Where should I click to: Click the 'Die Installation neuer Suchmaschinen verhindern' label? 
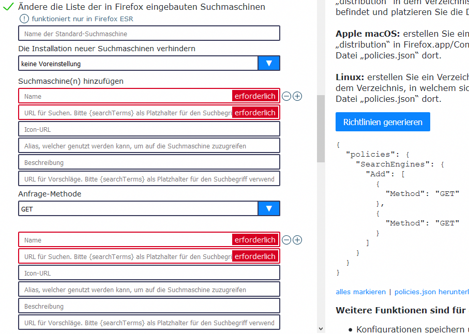[107, 49]
